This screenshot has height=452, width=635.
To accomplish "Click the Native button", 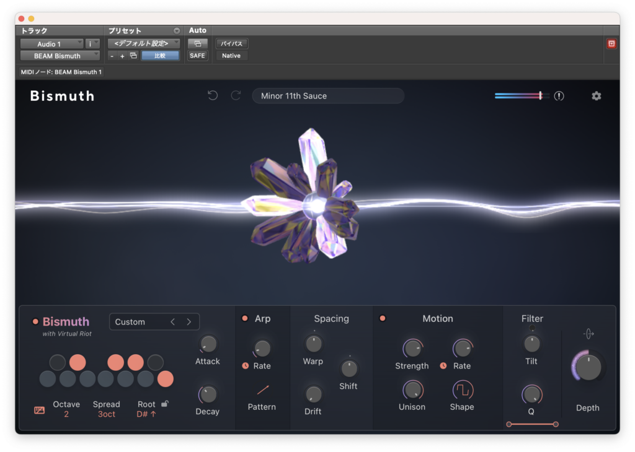I will pyautogui.click(x=231, y=56).
